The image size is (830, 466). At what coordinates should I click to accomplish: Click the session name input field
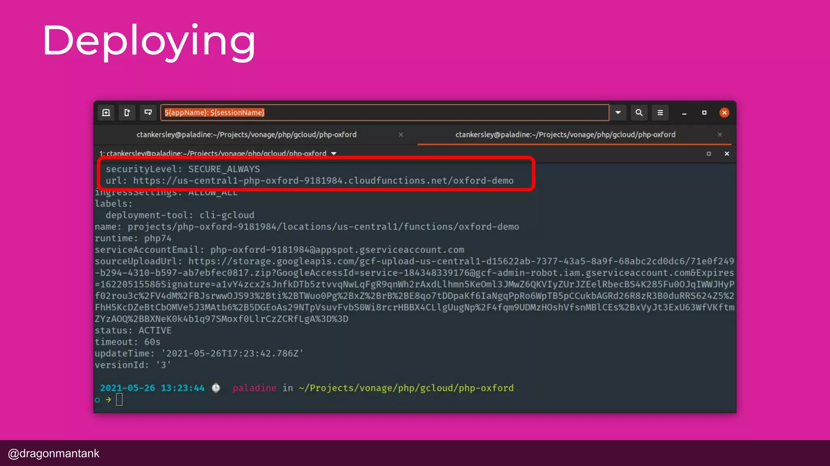pyautogui.click(x=385, y=112)
